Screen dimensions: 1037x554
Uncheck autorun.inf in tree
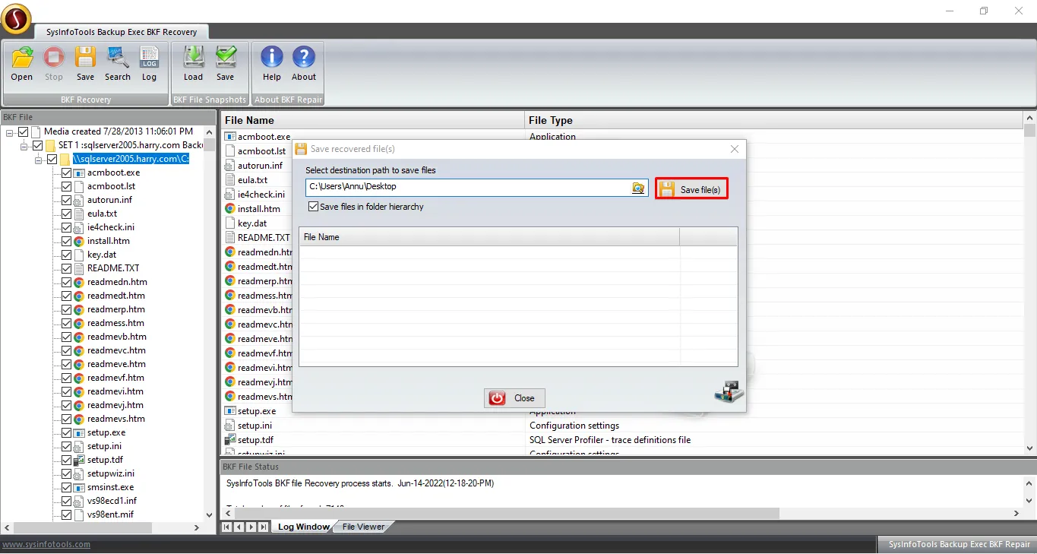[x=66, y=200]
